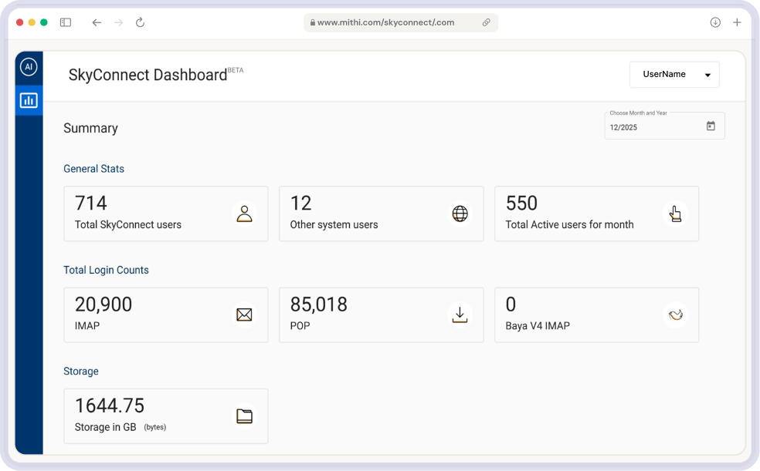Screen dimensions: 760x471
Task: Click the globe icon on Other system users
Action: click(460, 214)
